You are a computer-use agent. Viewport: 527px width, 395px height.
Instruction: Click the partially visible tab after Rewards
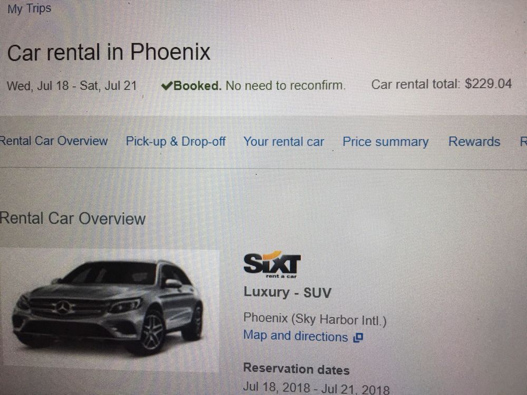click(x=523, y=141)
